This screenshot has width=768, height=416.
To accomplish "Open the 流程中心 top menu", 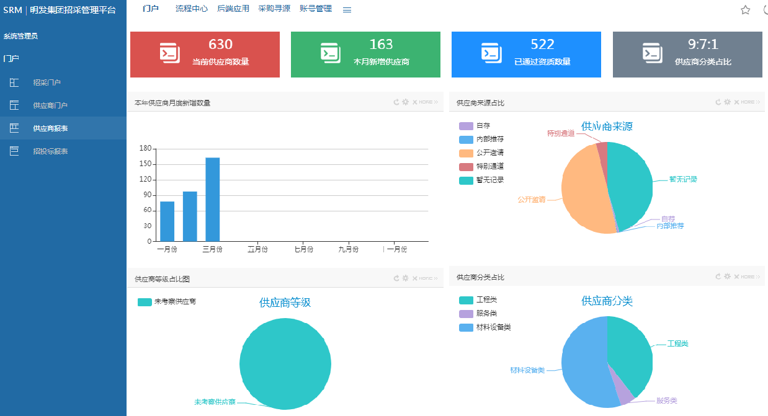I will click(192, 9).
